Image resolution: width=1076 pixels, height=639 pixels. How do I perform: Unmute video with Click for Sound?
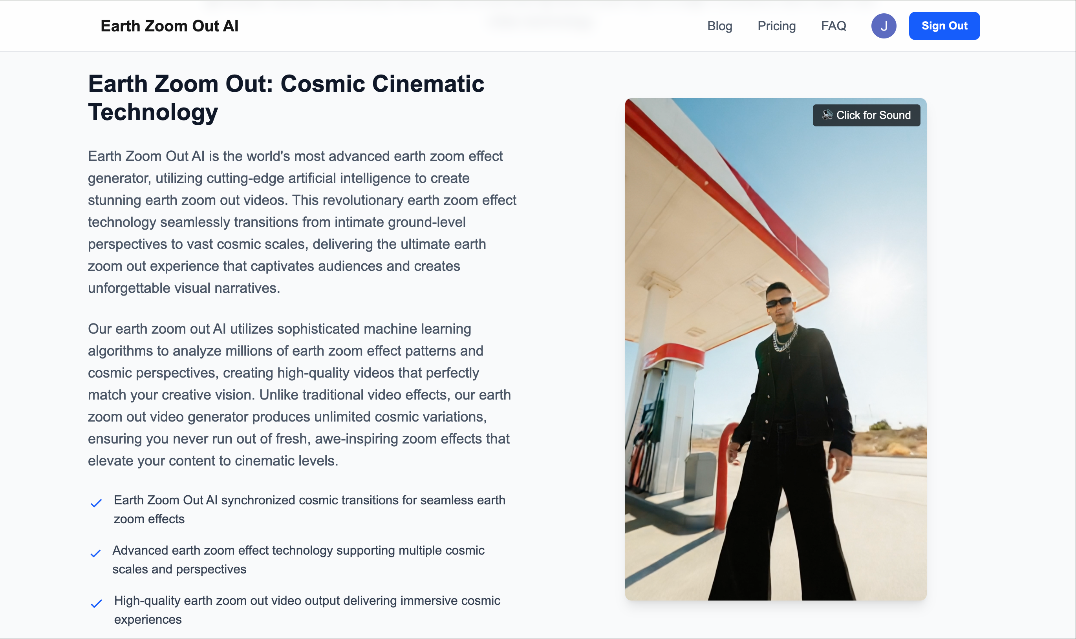[x=866, y=115]
